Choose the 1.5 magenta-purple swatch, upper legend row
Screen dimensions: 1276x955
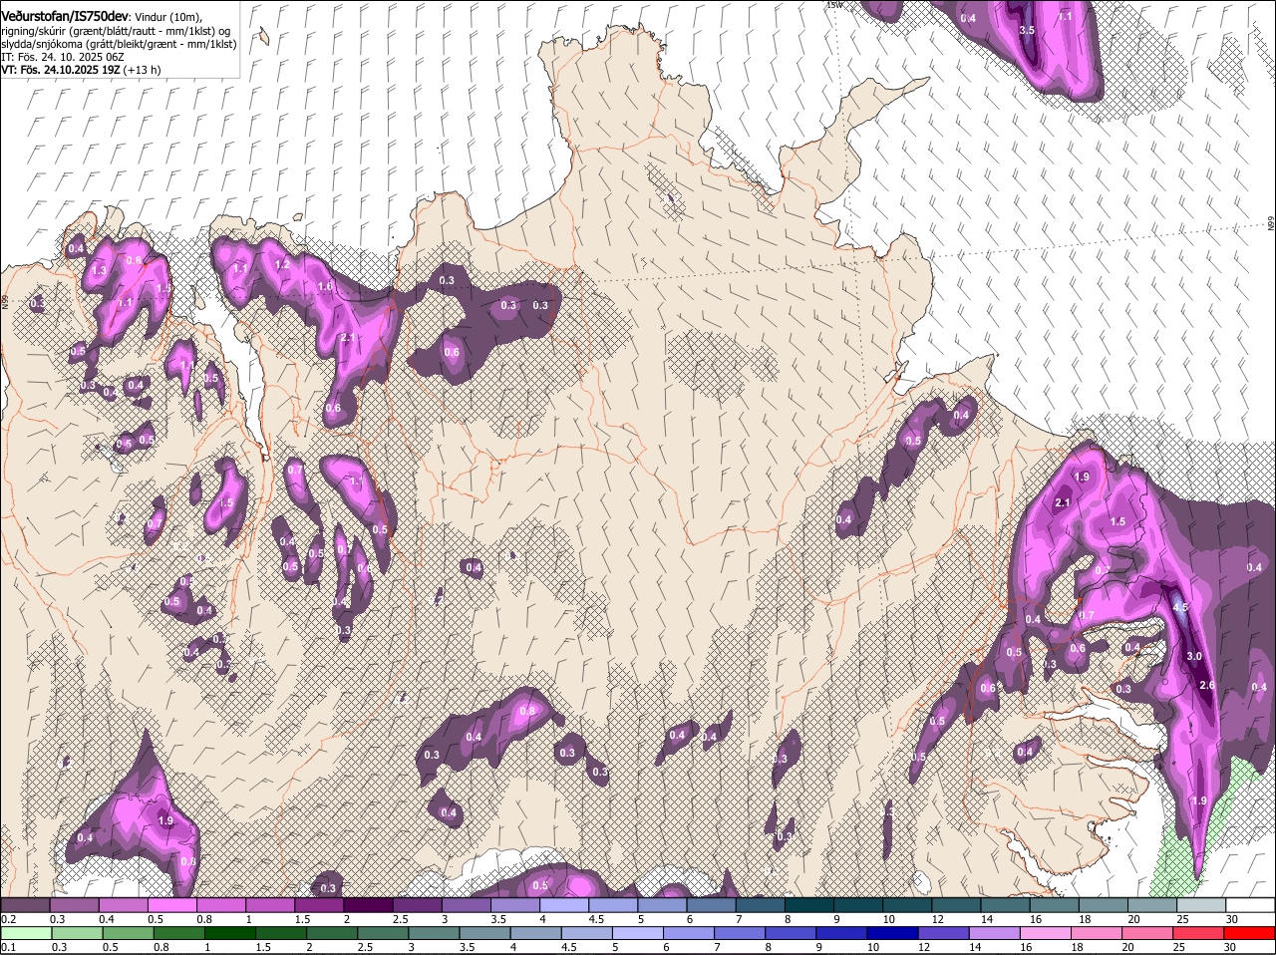click(319, 904)
